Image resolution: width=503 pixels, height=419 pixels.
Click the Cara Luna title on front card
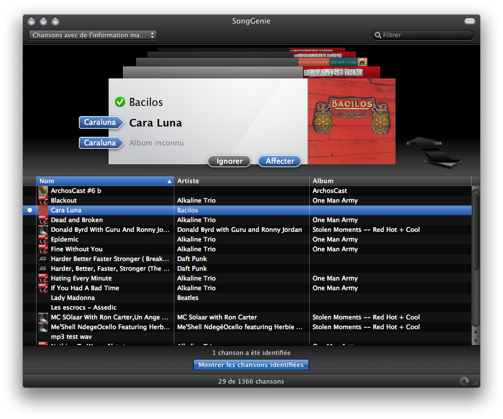(x=155, y=122)
